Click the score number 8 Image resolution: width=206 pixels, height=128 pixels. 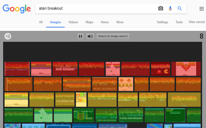tap(201, 36)
